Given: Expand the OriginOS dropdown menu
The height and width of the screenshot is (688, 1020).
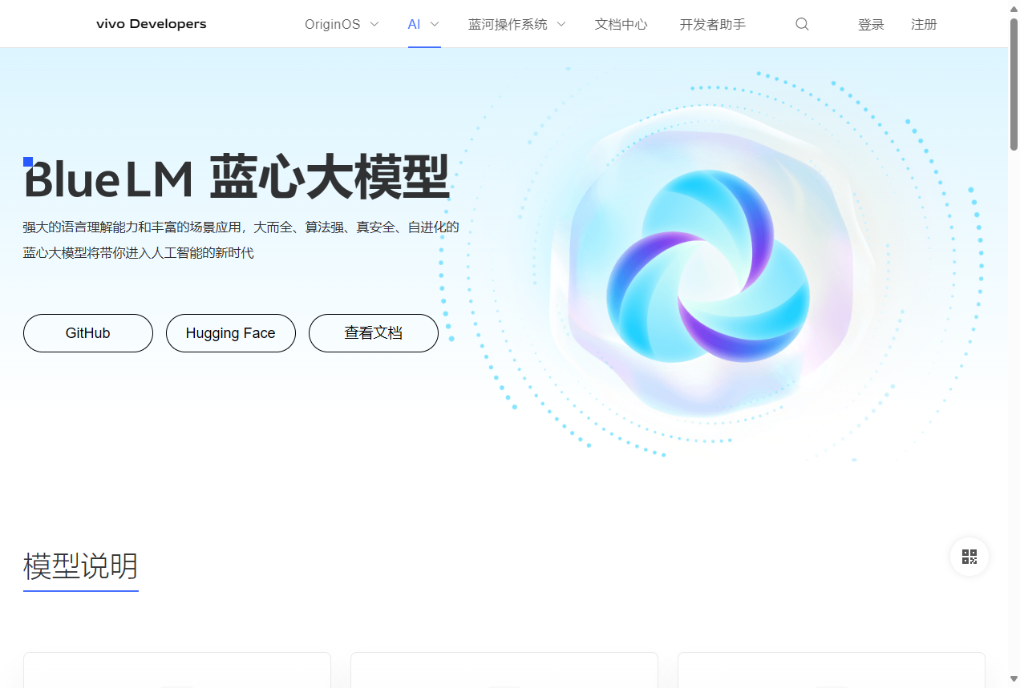Looking at the screenshot, I should 341,24.
